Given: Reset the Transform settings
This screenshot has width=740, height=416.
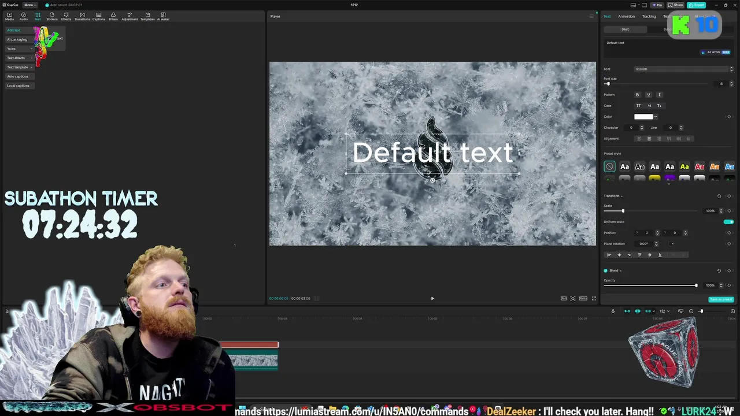Looking at the screenshot, I should [719, 196].
